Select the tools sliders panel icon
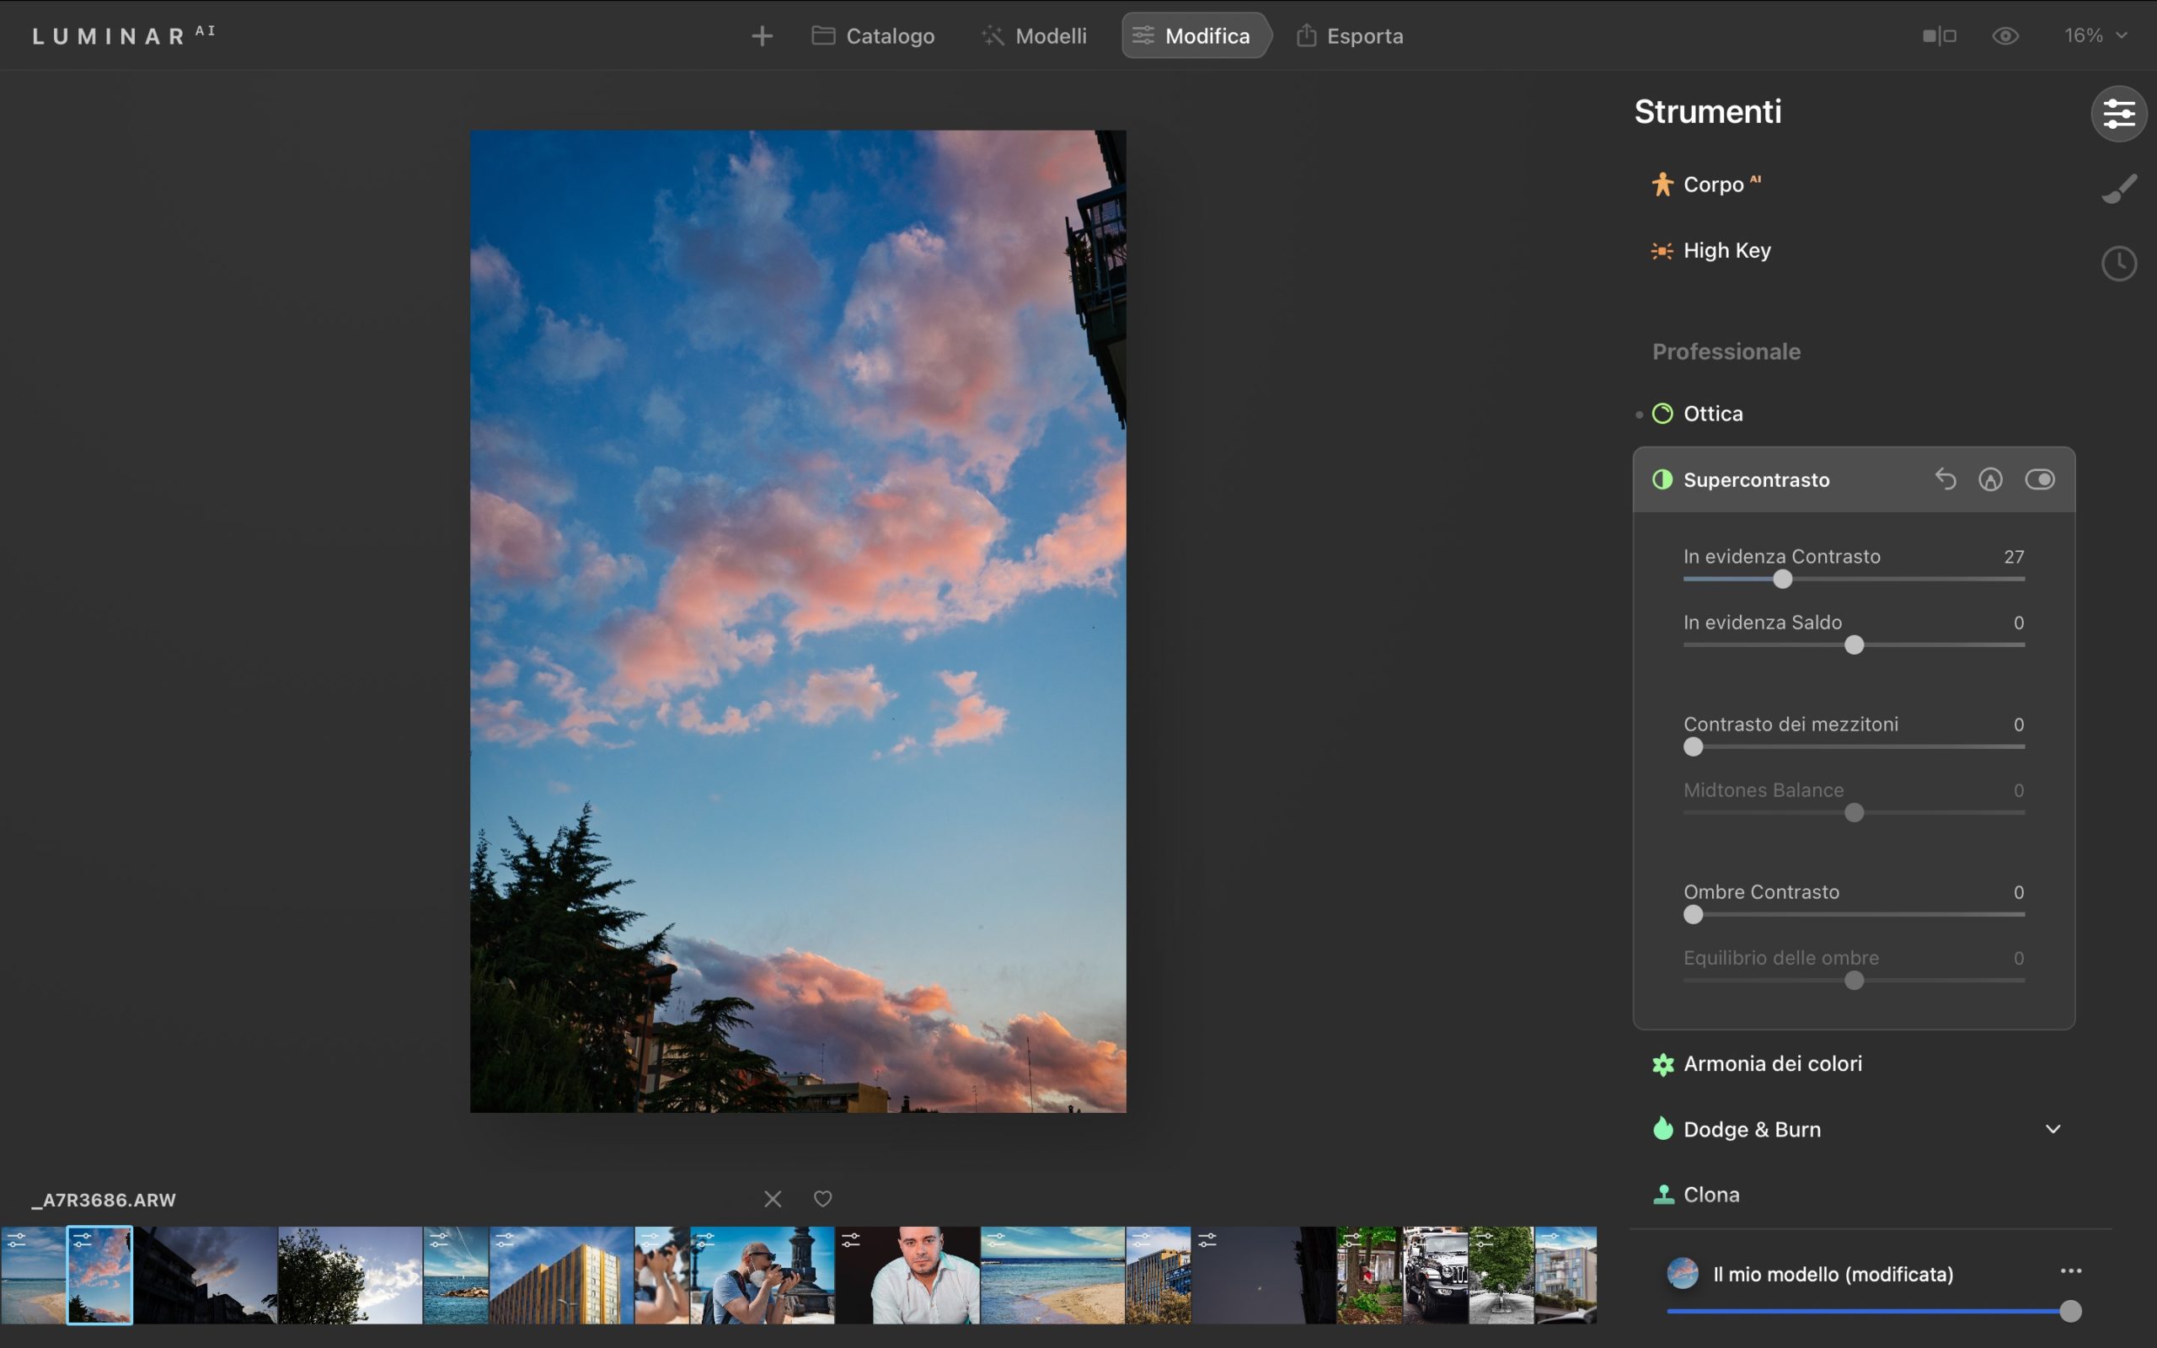 point(2119,113)
